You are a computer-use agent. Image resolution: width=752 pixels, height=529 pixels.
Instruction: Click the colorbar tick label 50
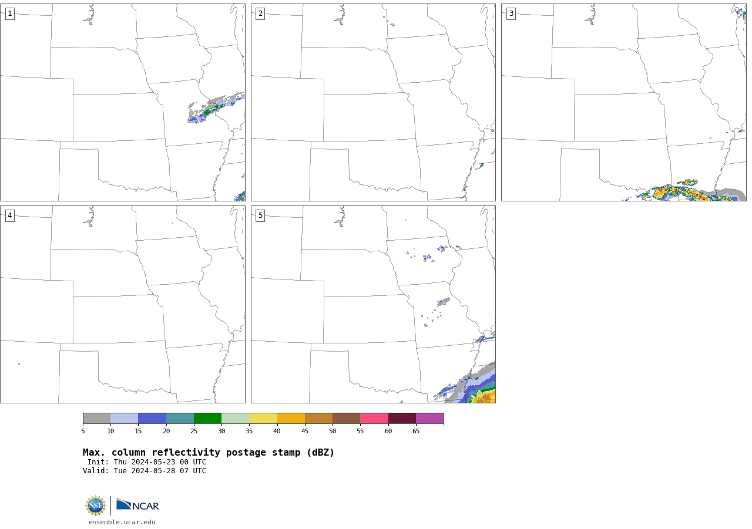tap(333, 432)
